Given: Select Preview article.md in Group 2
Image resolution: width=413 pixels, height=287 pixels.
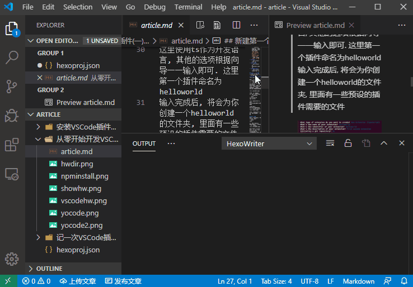Looking at the screenshot, I should [x=73, y=102].
